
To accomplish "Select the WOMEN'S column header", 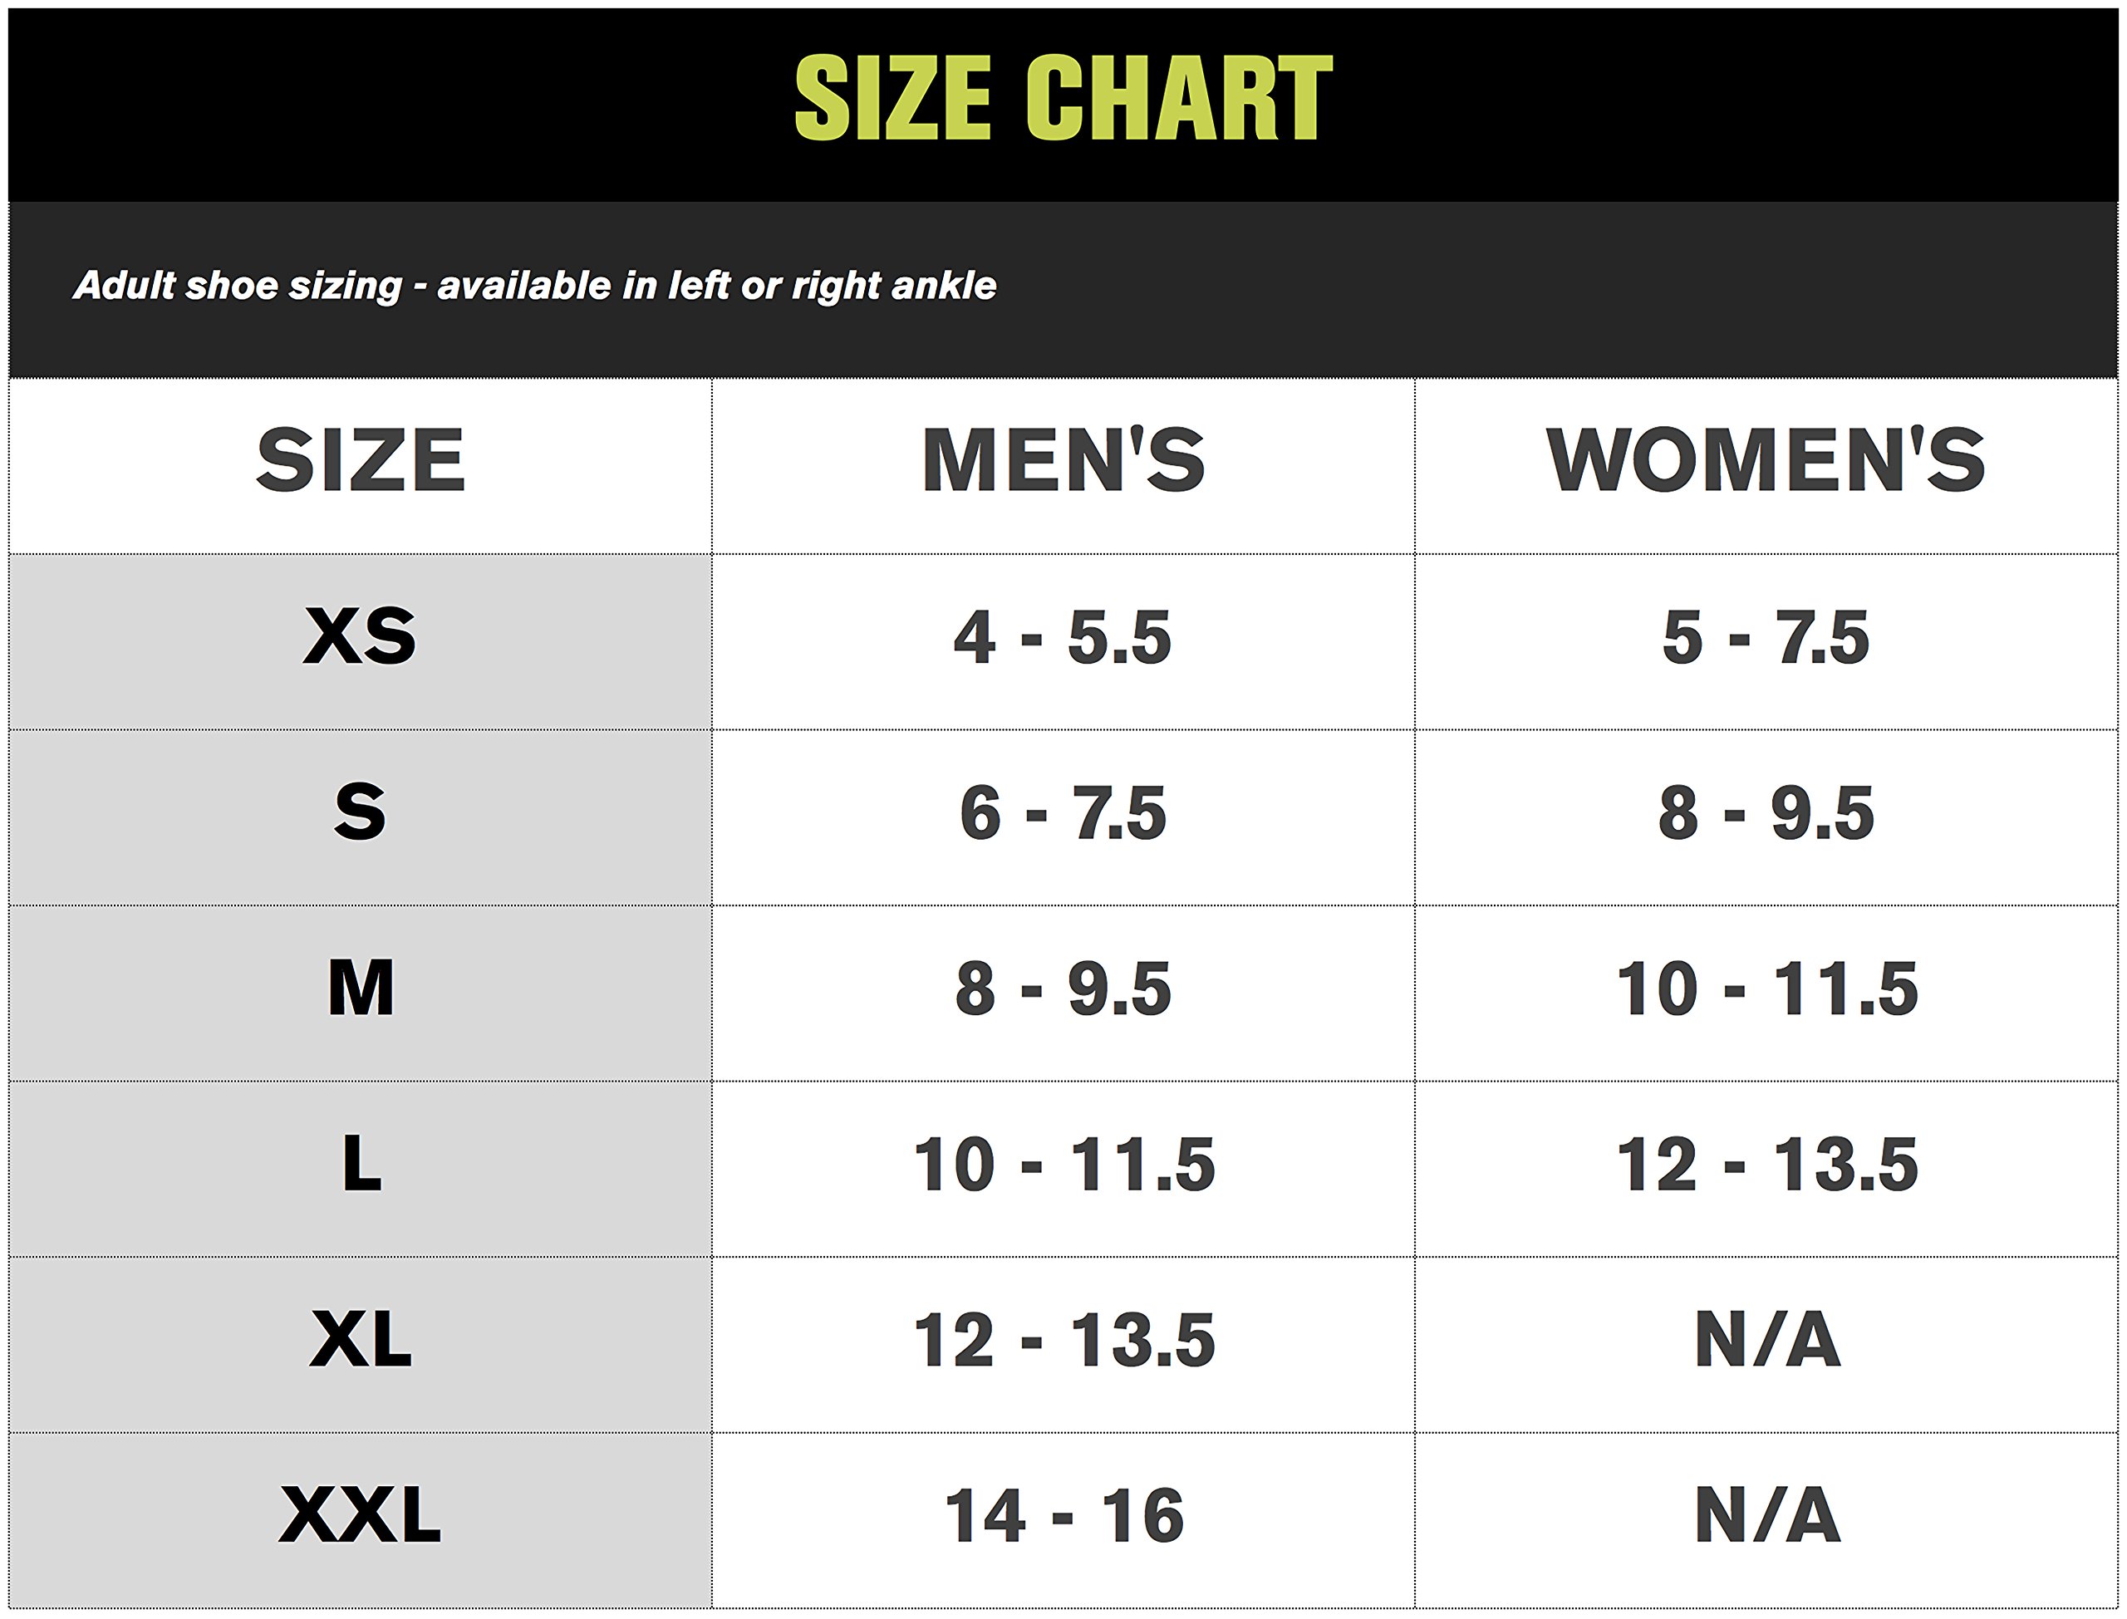I will [x=1766, y=461].
